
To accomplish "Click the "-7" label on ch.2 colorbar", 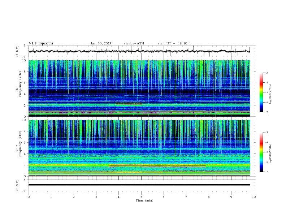I will (266, 172).
